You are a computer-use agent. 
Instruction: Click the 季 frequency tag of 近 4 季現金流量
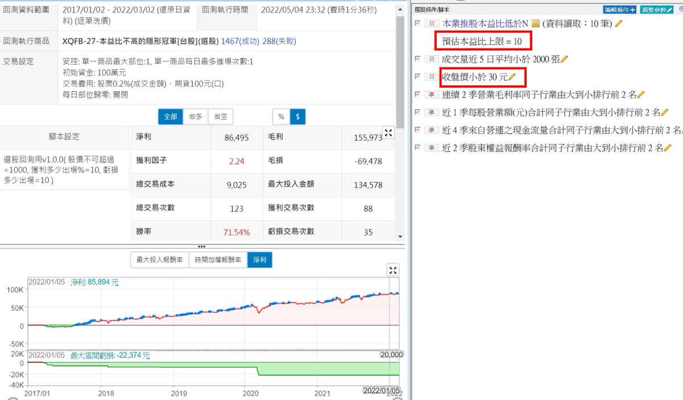(x=431, y=130)
